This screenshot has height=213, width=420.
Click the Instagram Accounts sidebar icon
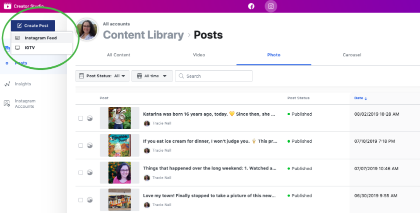7,103
